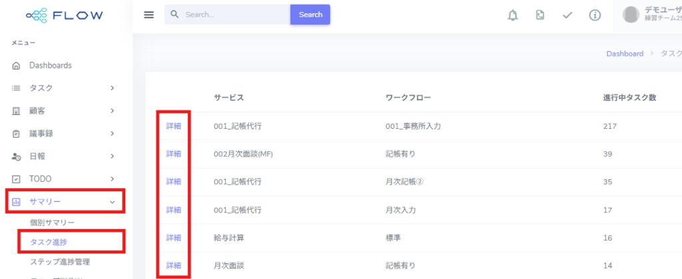Image resolution: width=682 pixels, height=279 pixels.
Task: Click the user avatar profile picture
Action: [x=631, y=15]
